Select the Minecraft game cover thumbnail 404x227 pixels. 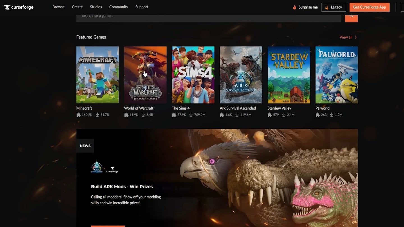click(x=97, y=75)
